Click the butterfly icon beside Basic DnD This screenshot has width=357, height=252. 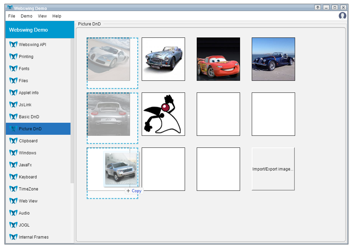click(13, 117)
